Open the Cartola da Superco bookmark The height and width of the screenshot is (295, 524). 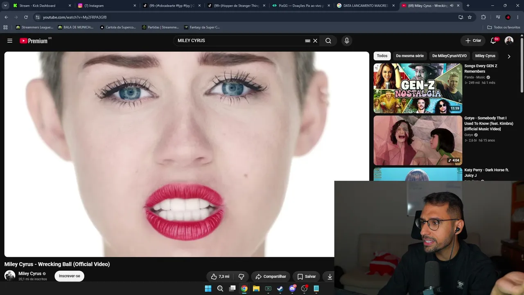click(118, 27)
